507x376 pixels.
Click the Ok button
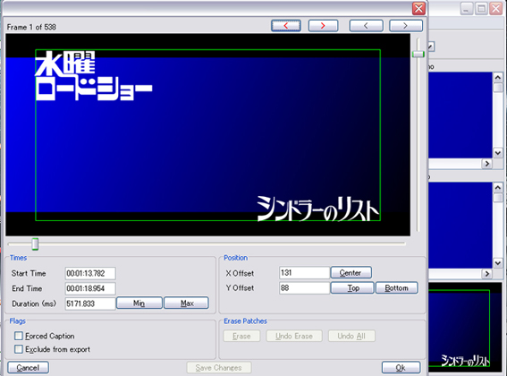click(401, 368)
